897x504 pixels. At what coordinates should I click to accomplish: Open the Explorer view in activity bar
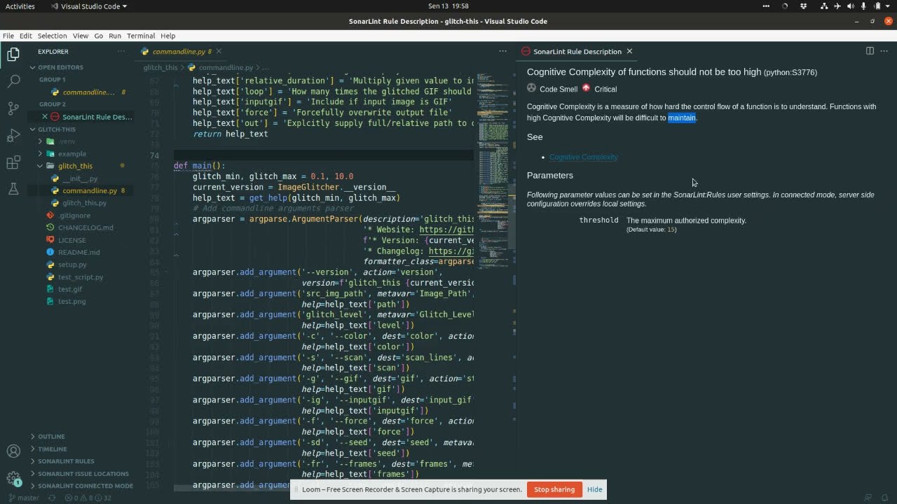tap(13, 55)
